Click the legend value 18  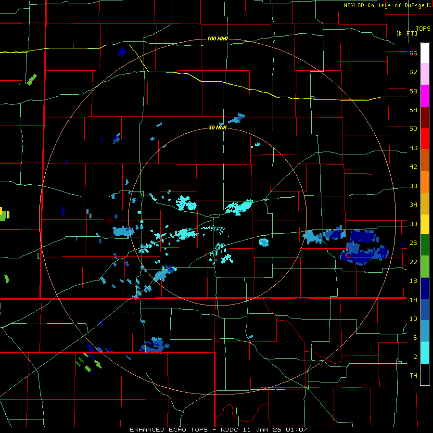click(x=413, y=281)
